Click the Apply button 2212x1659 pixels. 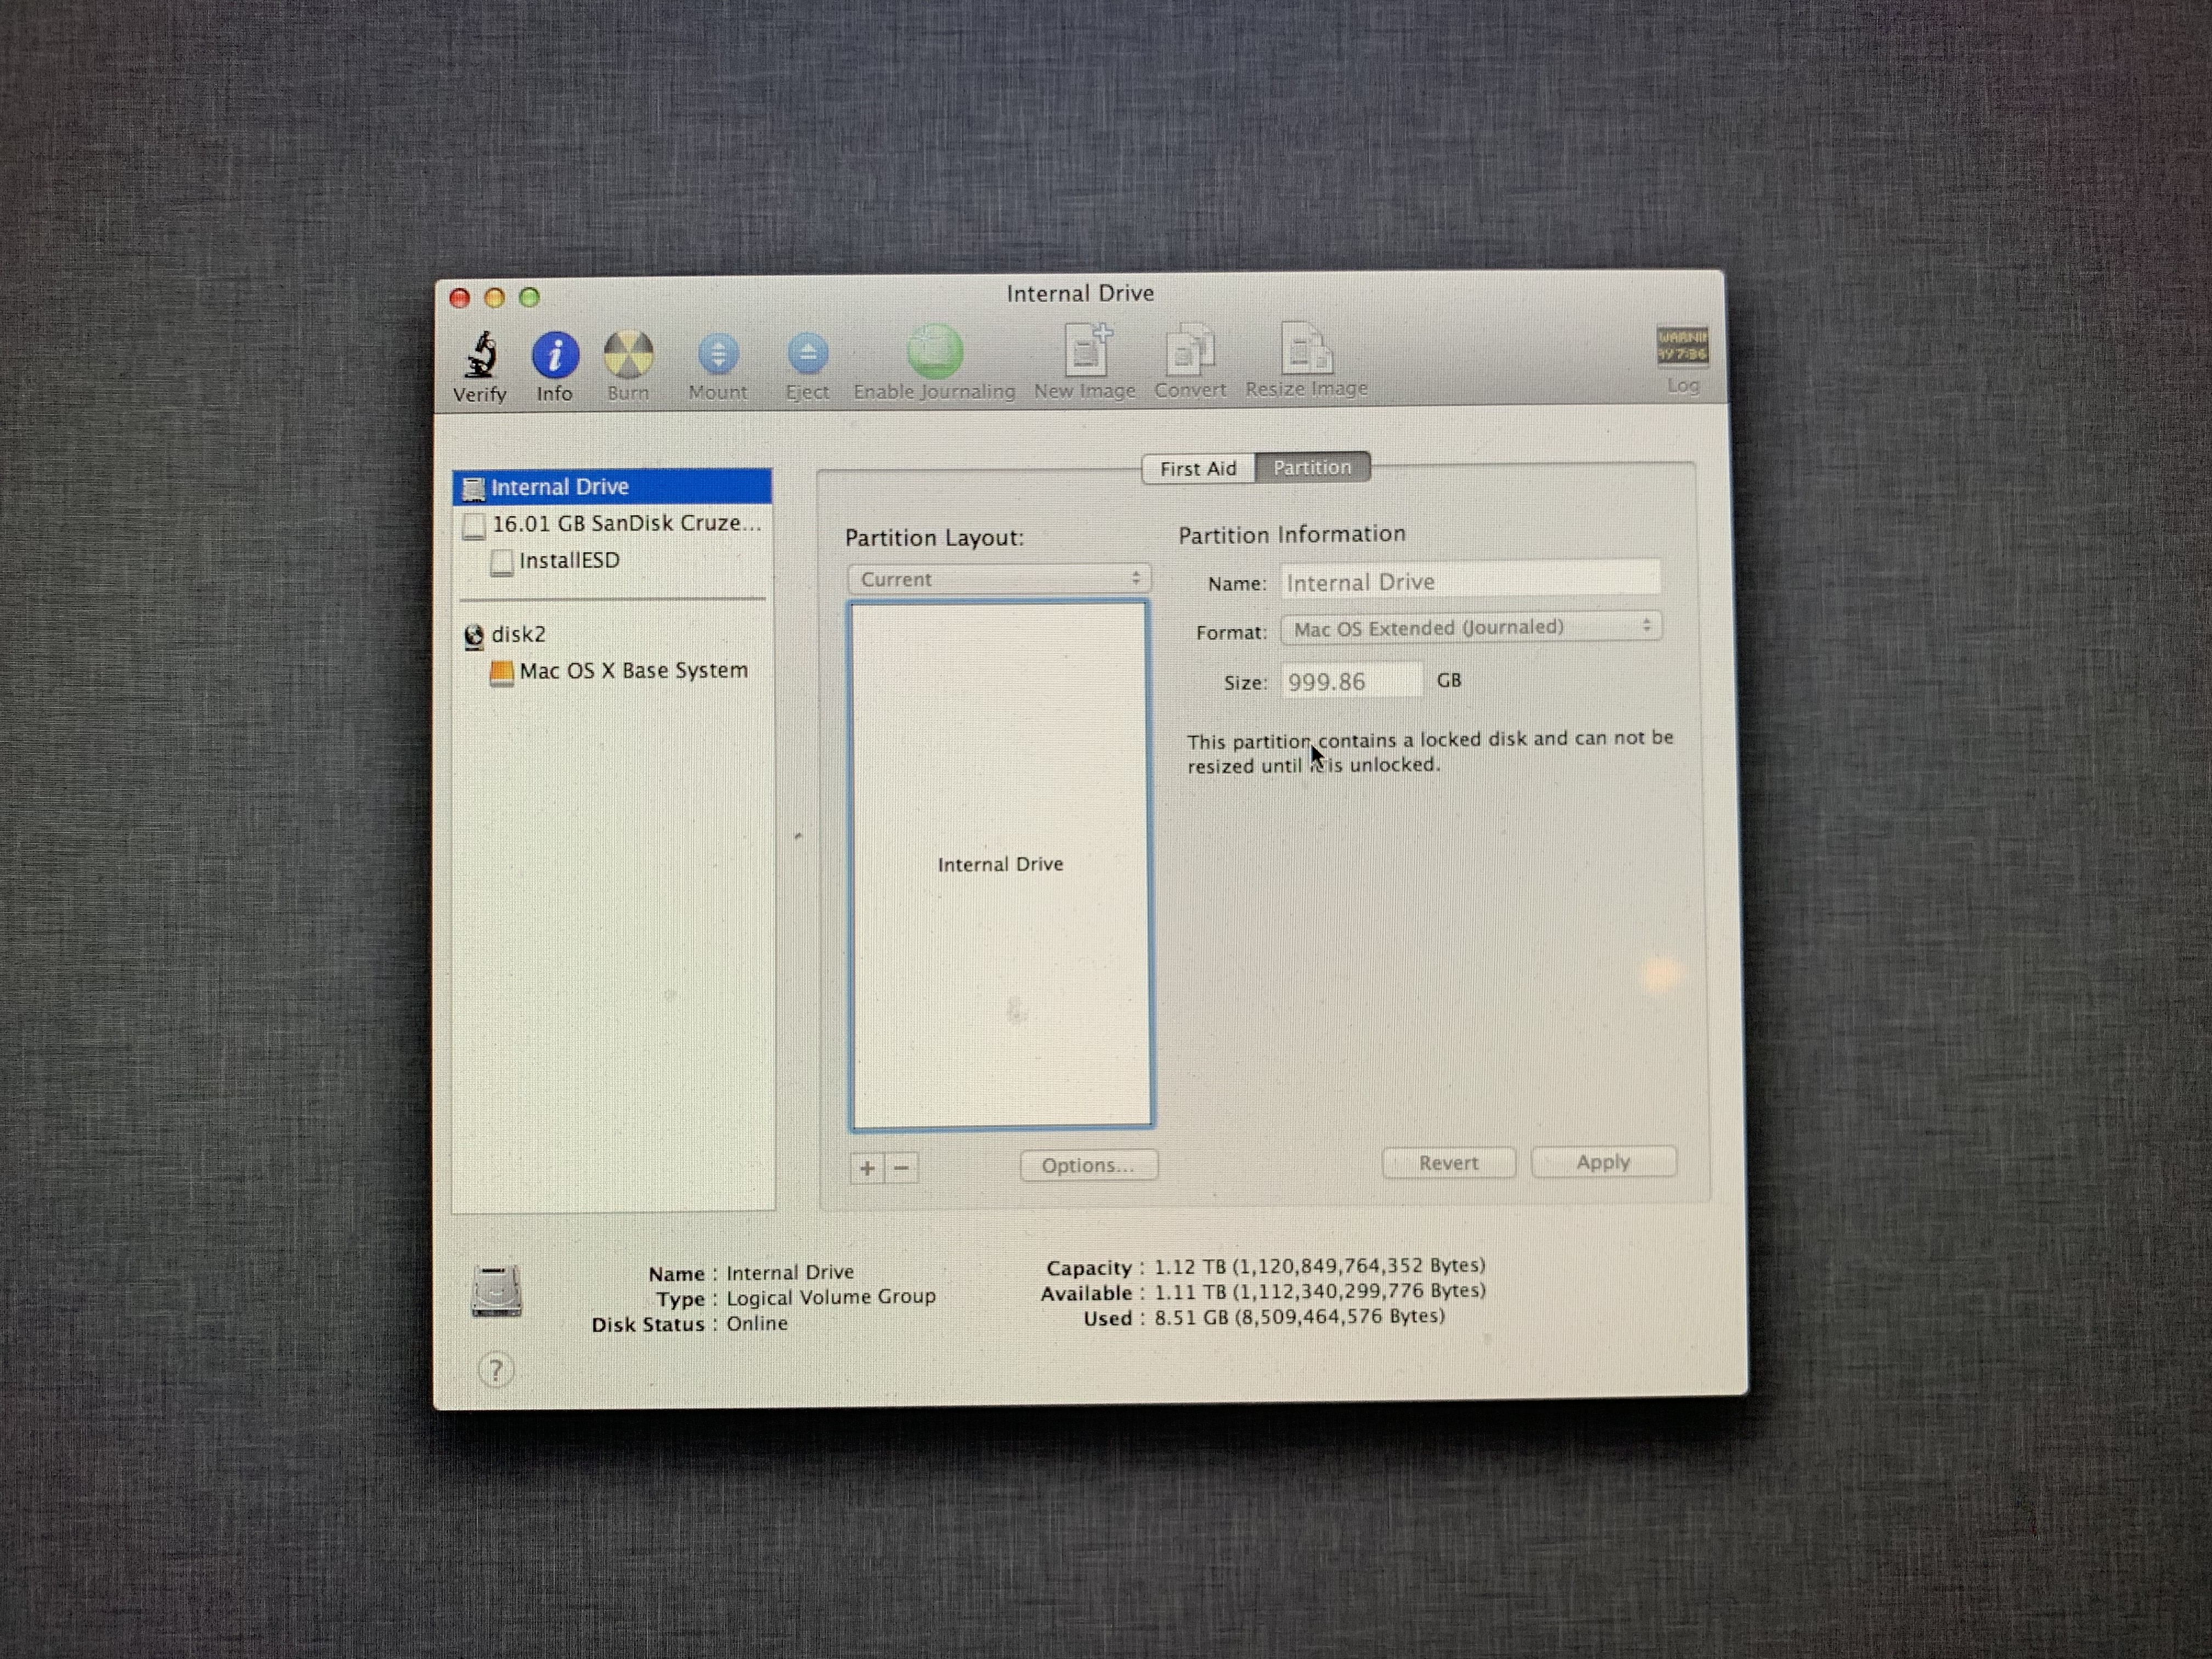click(x=1603, y=1162)
